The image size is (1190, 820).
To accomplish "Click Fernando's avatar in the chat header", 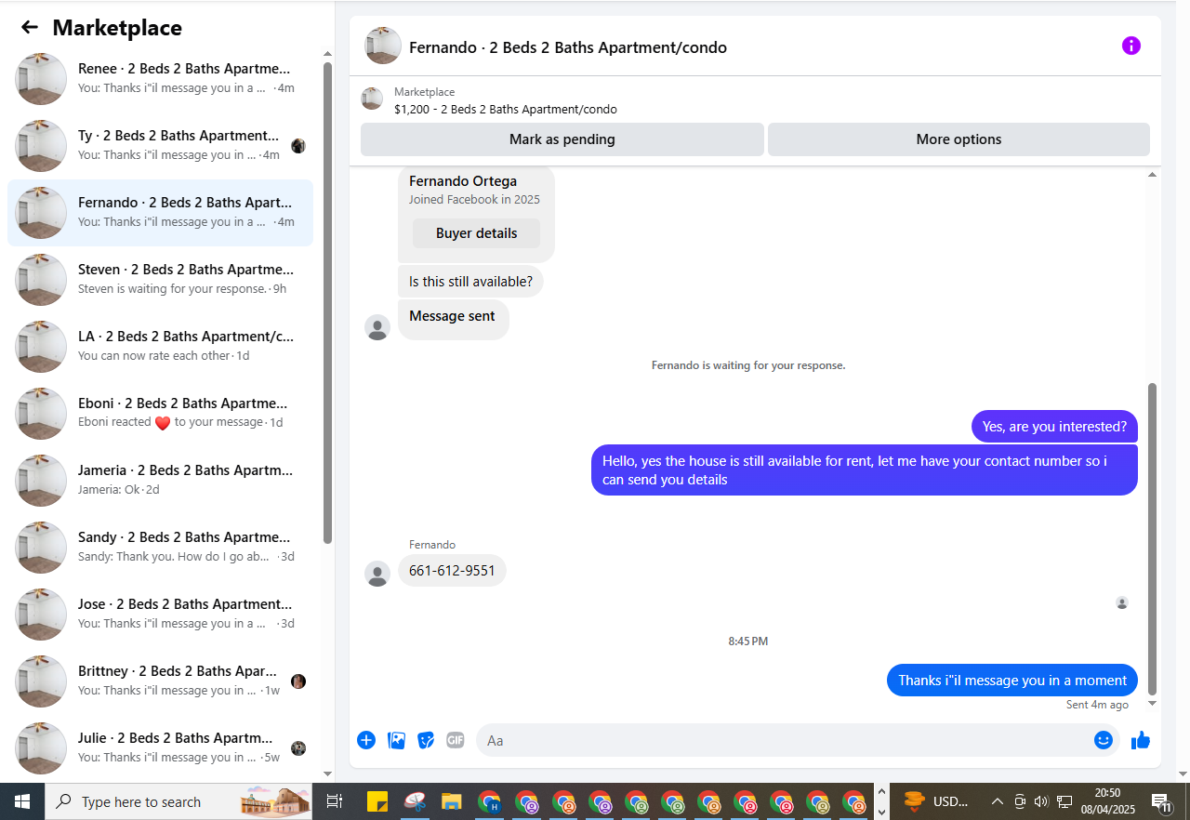I will (x=383, y=46).
